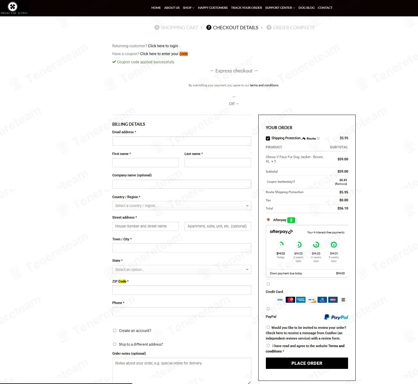Click the Mastercard card icon

tap(290, 300)
